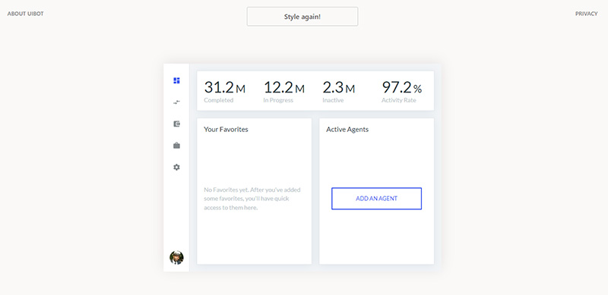This screenshot has height=295, width=608.
Task: Open the transfers arrows icon in sidebar
Action: [x=176, y=102]
